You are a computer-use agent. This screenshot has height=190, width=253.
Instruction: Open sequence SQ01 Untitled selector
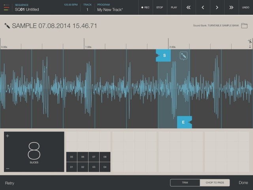coord(27,8)
